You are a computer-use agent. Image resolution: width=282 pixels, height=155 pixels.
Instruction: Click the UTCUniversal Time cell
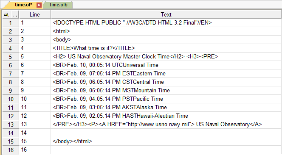pos(166,65)
